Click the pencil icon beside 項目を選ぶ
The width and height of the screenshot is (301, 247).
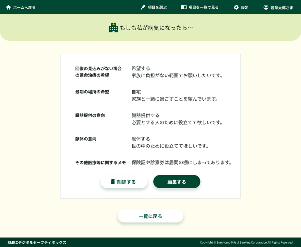tap(143, 7)
